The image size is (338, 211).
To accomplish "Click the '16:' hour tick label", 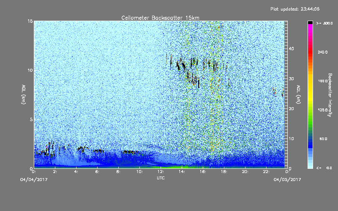I will 203,172.
